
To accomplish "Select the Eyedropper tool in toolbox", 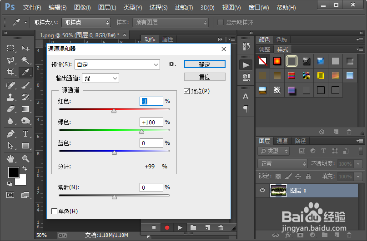I will point(25,72).
